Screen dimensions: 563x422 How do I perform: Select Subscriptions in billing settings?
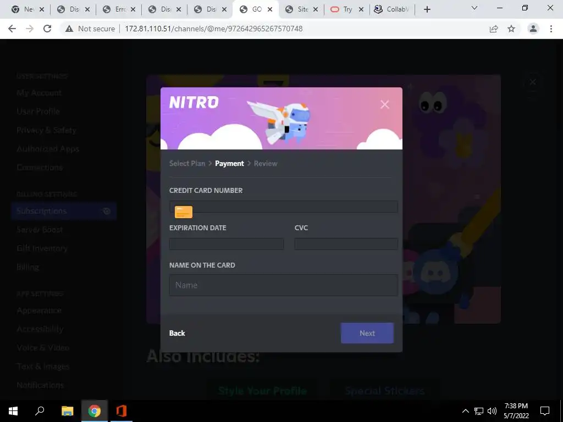[64, 211]
